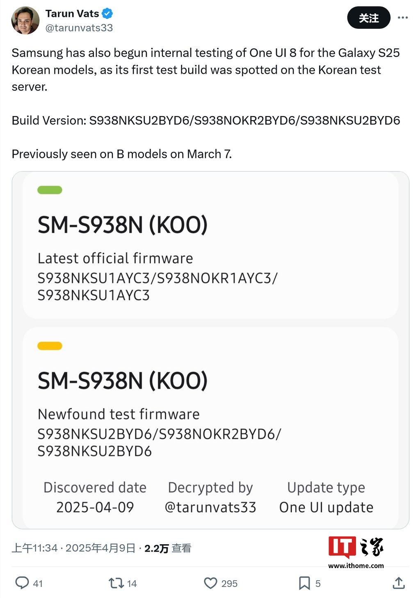
Task: Click the blue verified badge
Action: click(x=107, y=14)
